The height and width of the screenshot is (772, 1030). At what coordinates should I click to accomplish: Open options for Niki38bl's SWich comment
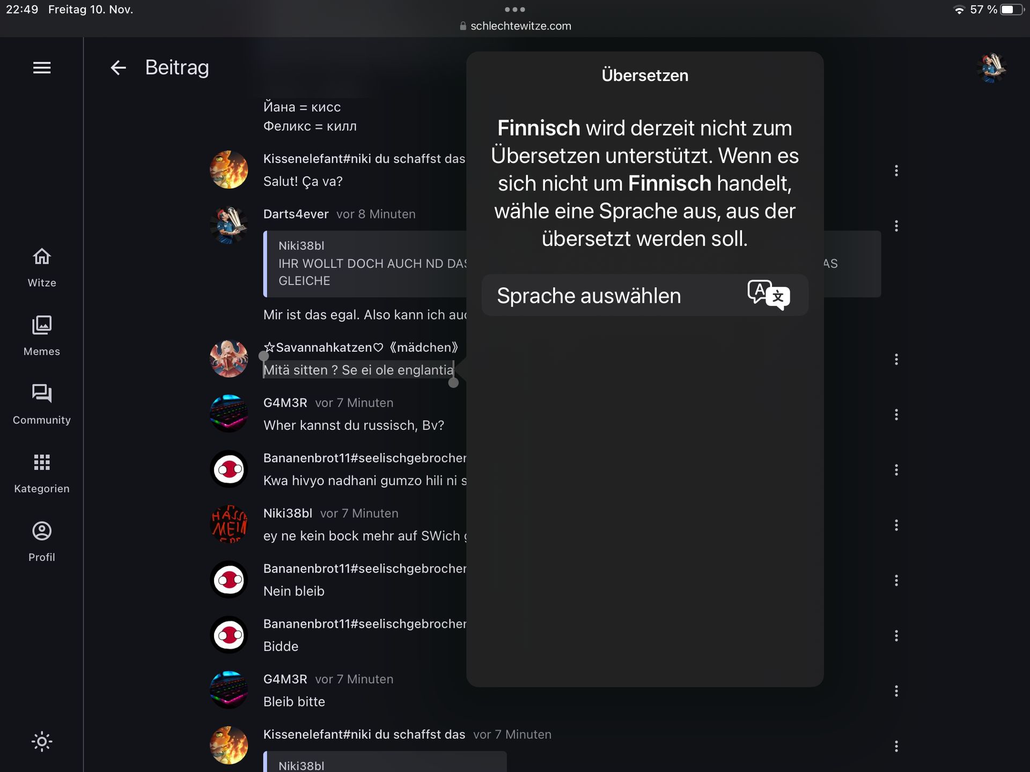pyautogui.click(x=896, y=525)
